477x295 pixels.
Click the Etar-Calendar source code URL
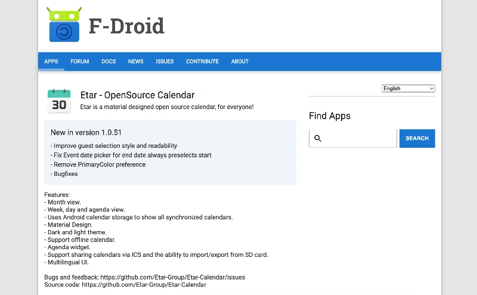(x=144, y=285)
